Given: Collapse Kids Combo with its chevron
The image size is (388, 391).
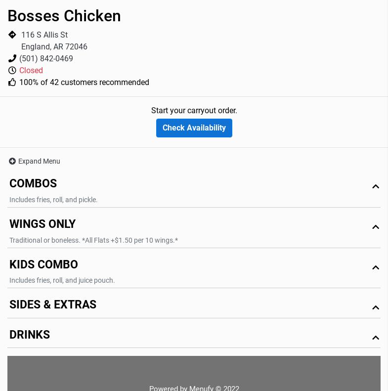Looking at the screenshot, I should 376,267.
